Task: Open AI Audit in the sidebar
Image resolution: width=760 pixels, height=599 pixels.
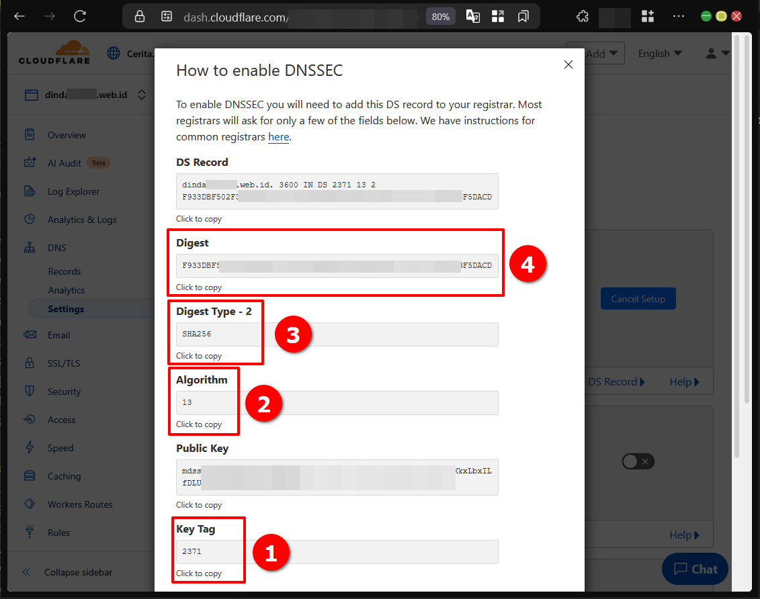Action: (x=65, y=163)
